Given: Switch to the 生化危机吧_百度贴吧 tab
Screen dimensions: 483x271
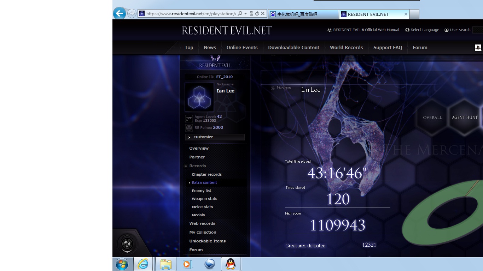Looking at the screenshot, I should point(303,14).
